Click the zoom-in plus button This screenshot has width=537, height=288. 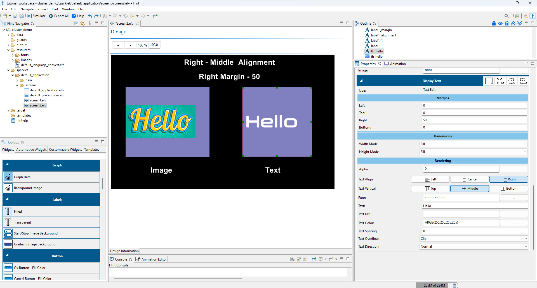[x=118, y=45]
